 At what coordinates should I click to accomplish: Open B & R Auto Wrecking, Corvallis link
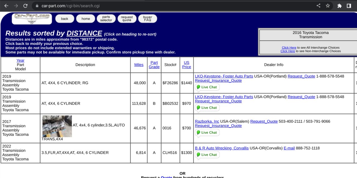pyautogui.click(x=222, y=148)
